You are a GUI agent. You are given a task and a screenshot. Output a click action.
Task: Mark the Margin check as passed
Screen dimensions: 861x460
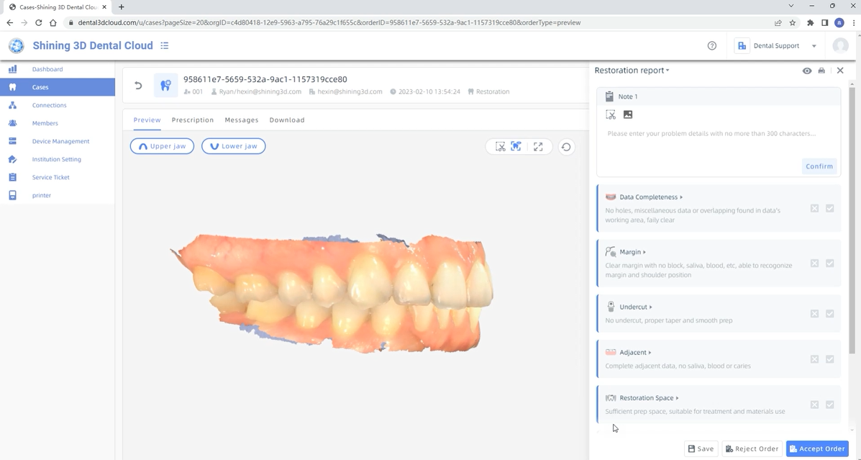pyautogui.click(x=830, y=263)
